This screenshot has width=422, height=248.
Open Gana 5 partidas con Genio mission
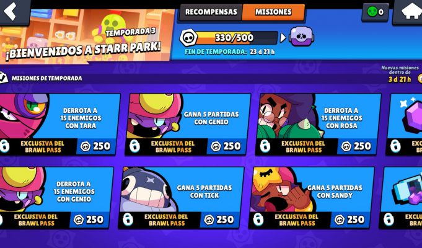pos(188,124)
